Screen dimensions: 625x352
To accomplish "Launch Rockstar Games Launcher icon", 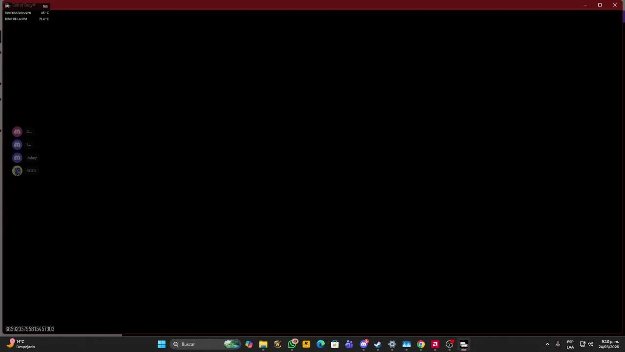I will [306, 344].
